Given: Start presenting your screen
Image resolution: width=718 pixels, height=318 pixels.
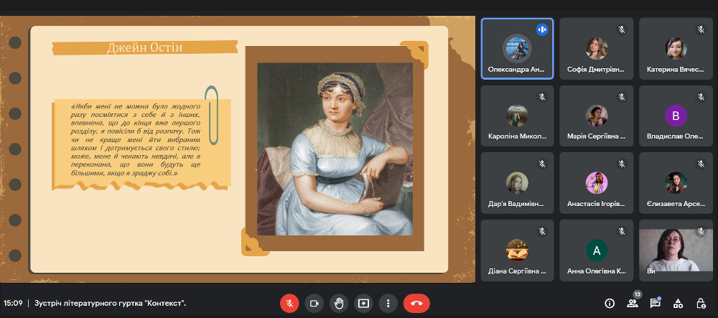Looking at the screenshot, I should [363, 303].
